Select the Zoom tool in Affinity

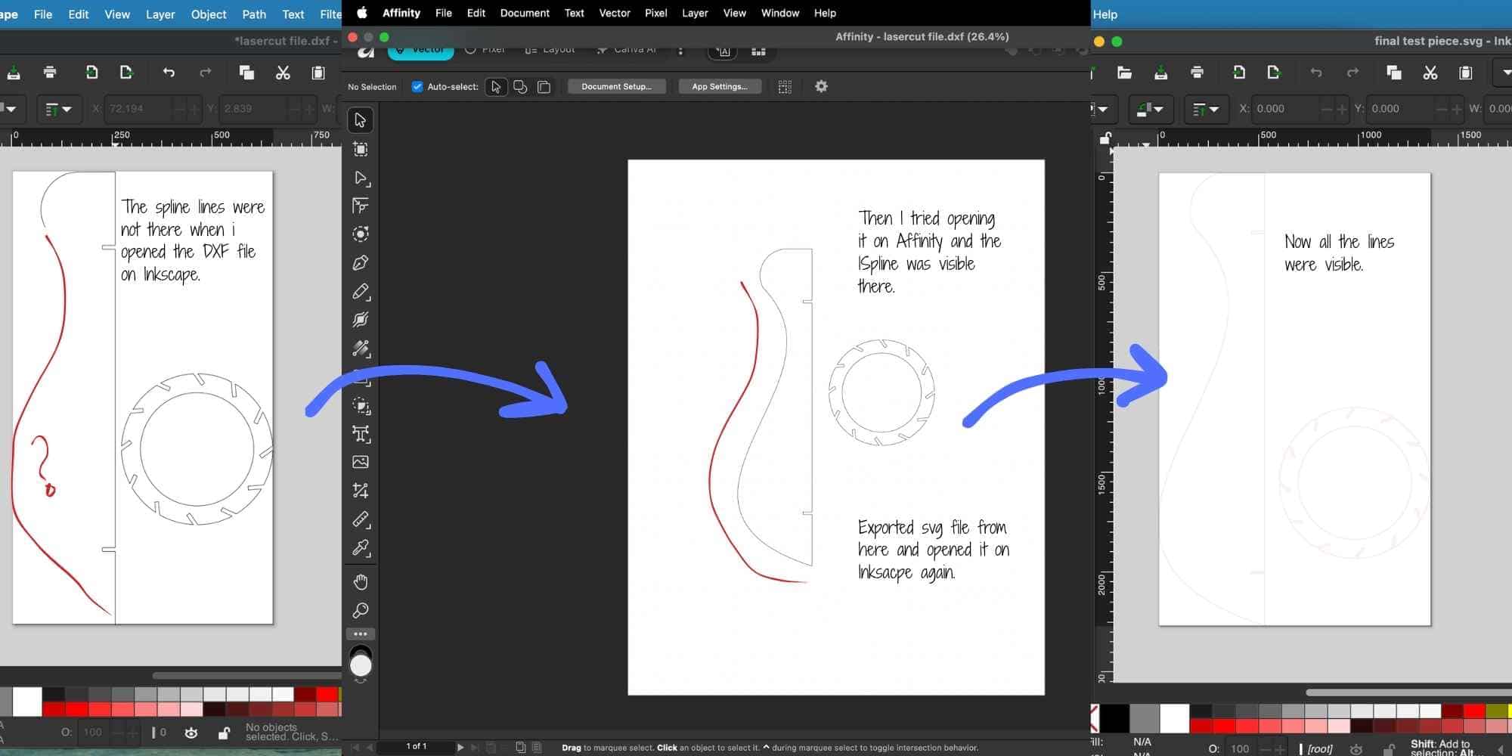[x=361, y=610]
